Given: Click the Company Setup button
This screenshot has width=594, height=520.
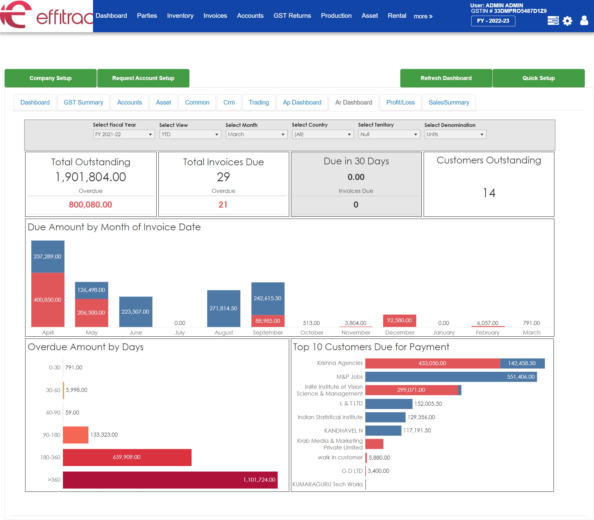Looking at the screenshot, I should (x=50, y=78).
